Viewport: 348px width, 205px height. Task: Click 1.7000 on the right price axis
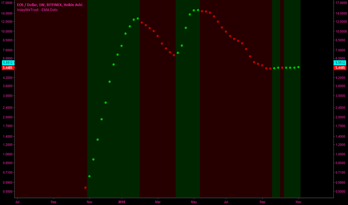[341, 126]
